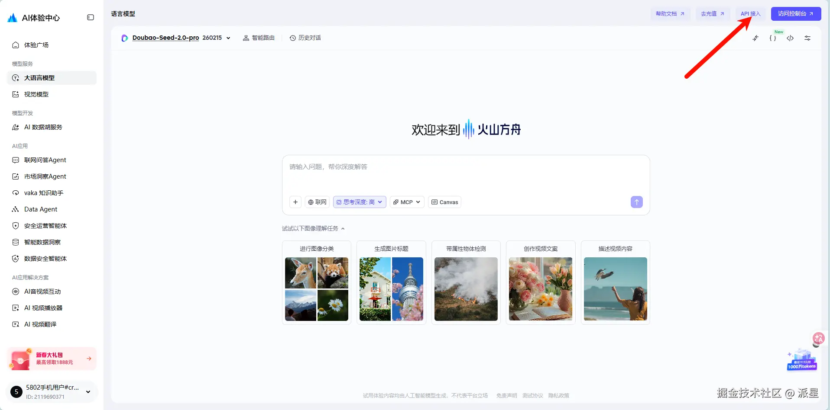Go to vaka 知识助手
This screenshot has width=830, height=410.
(x=52, y=193)
